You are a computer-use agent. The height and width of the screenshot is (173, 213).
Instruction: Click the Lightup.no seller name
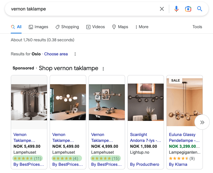(x=139, y=152)
